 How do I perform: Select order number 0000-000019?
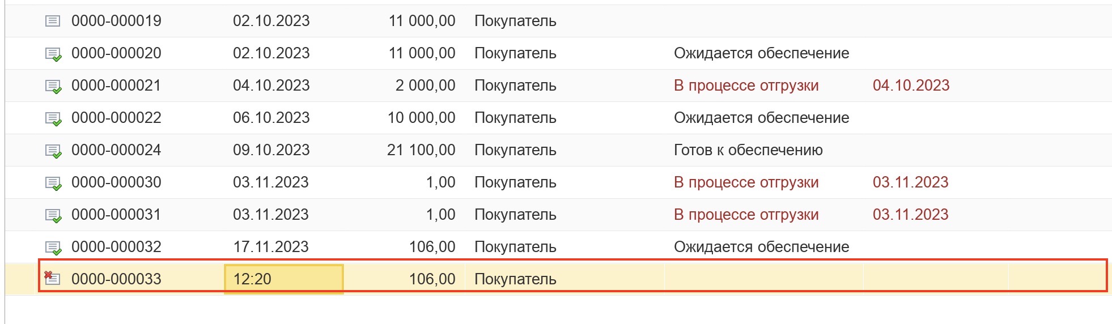(x=116, y=21)
